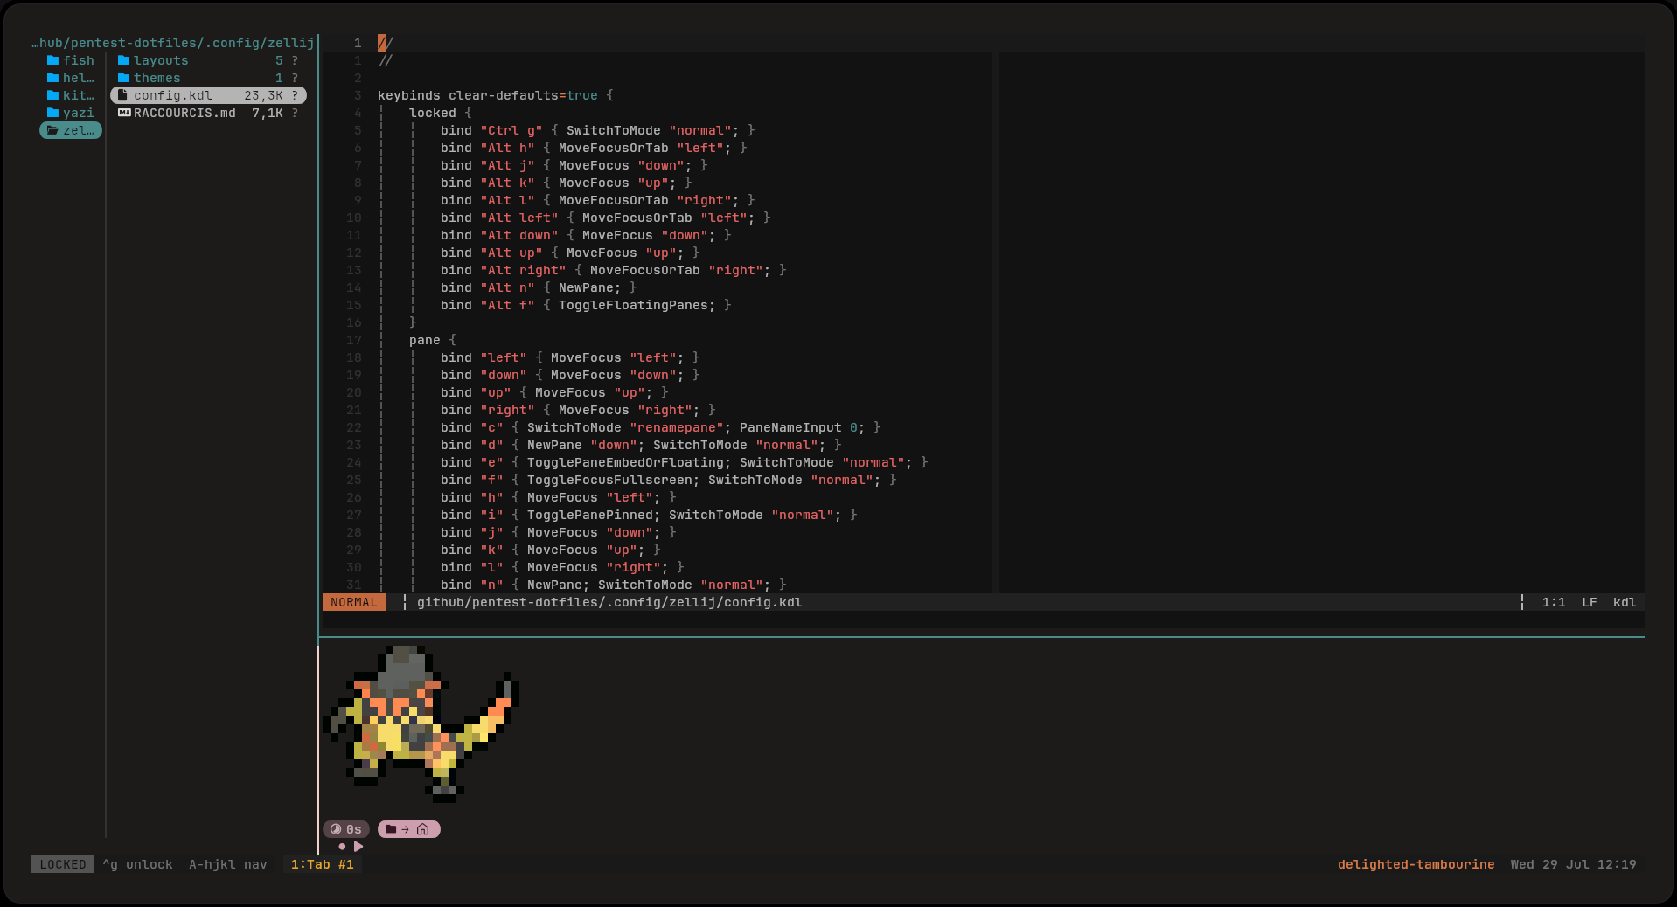Click the themes folder icon
Image resolution: width=1677 pixels, height=907 pixels.
point(123,78)
